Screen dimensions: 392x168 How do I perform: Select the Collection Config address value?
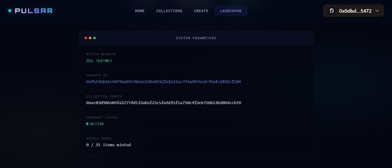(x=164, y=103)
